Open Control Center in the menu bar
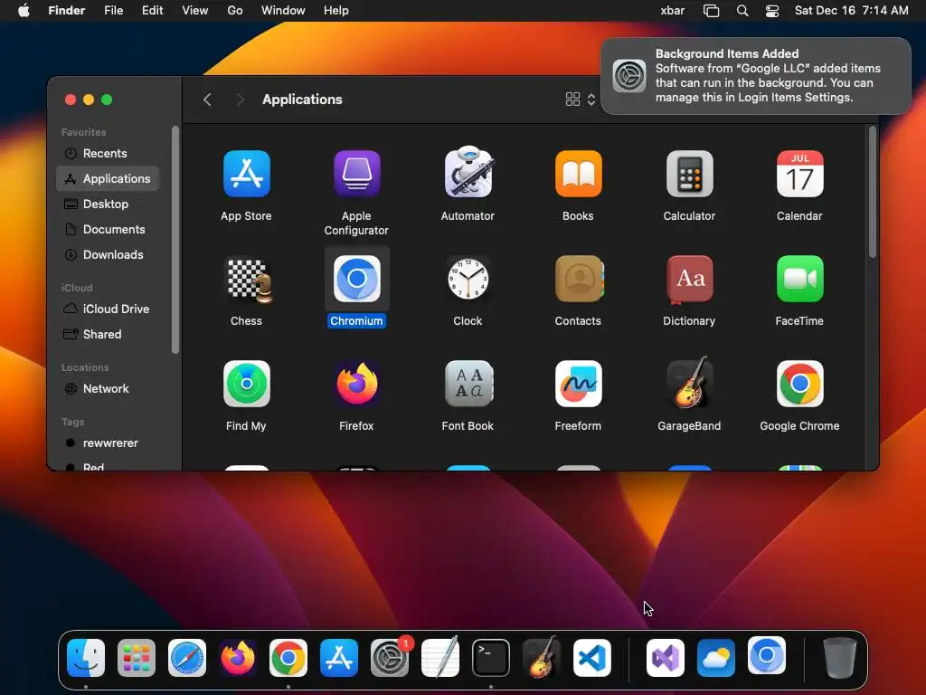Image resolution: width=926 pixels, height=695 pixels. tap(772, 11)
